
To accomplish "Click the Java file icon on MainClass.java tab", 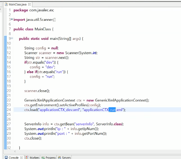I will pyautogui.click(x=6, y=4).
